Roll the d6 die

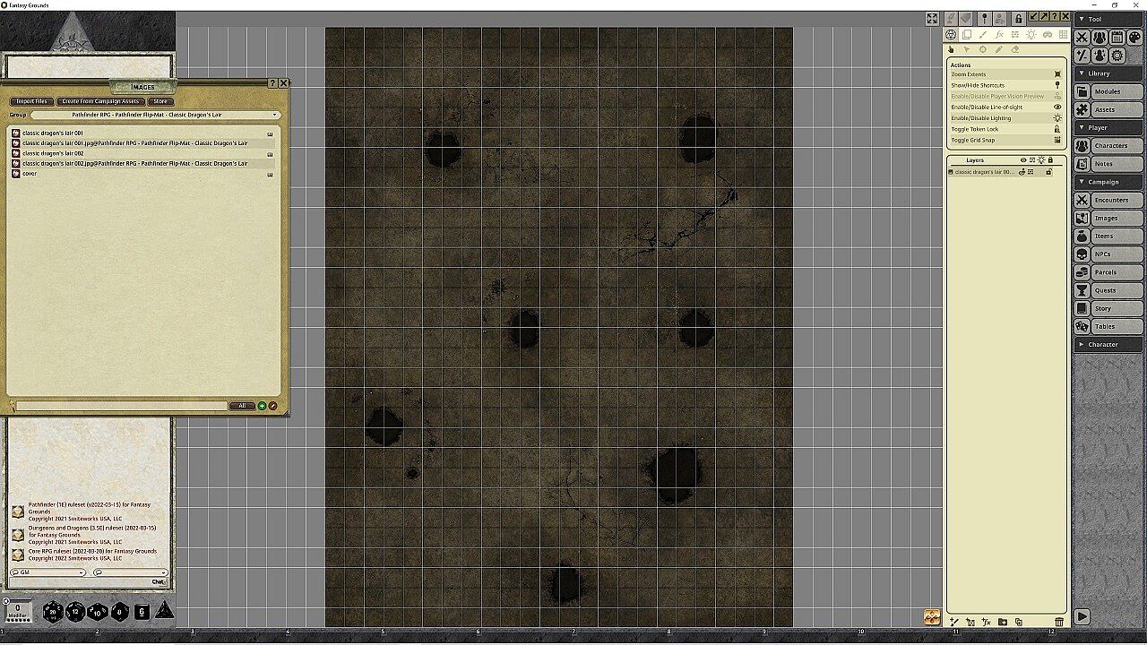point(142,612)
